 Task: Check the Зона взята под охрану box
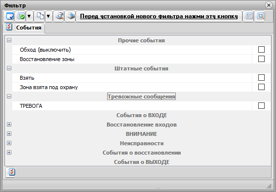(261, 87)
